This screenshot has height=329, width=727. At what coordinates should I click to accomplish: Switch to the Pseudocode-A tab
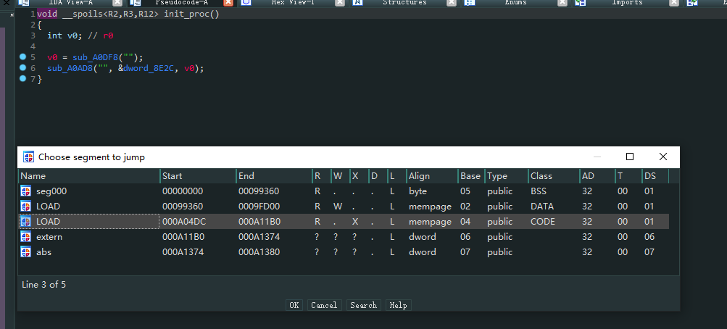181,2
